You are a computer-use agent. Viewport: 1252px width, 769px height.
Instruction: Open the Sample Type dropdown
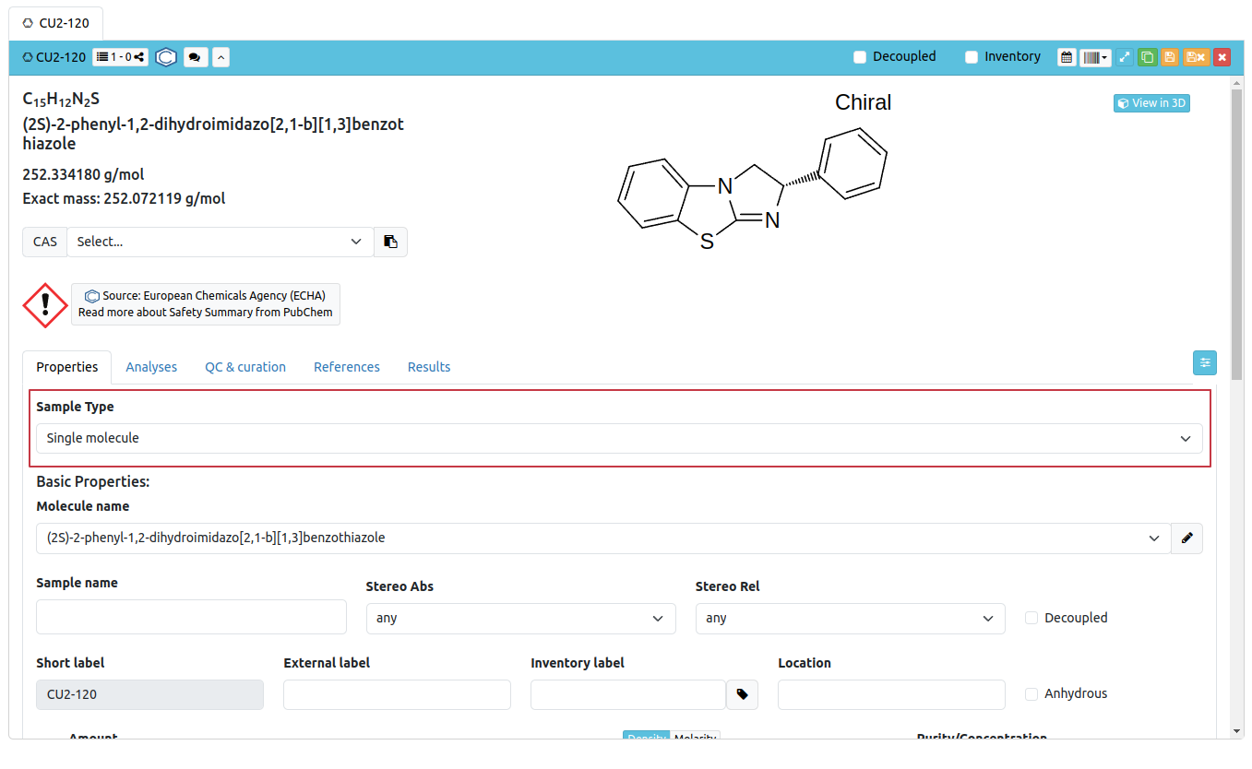618,439
